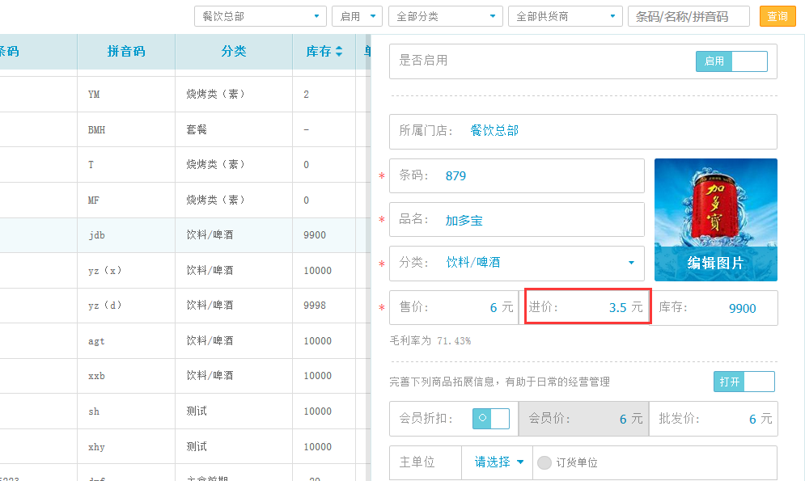Click the 分类 column header

[234, 51]
